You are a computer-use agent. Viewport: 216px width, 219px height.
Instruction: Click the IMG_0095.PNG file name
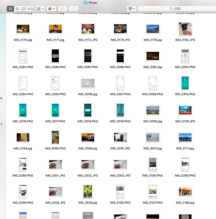coord(55,148)
